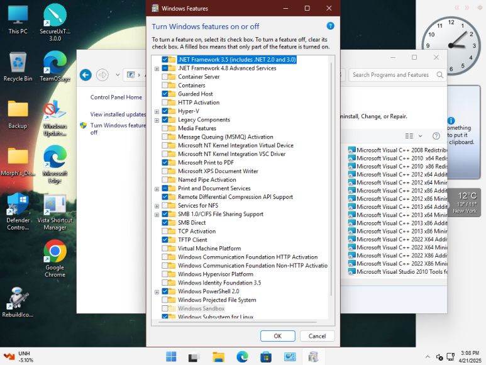Enable the Container Server feature
Image resolution: width=486 pixels, height=365 pixels.
pyautogui.click(x=165, y=77)
